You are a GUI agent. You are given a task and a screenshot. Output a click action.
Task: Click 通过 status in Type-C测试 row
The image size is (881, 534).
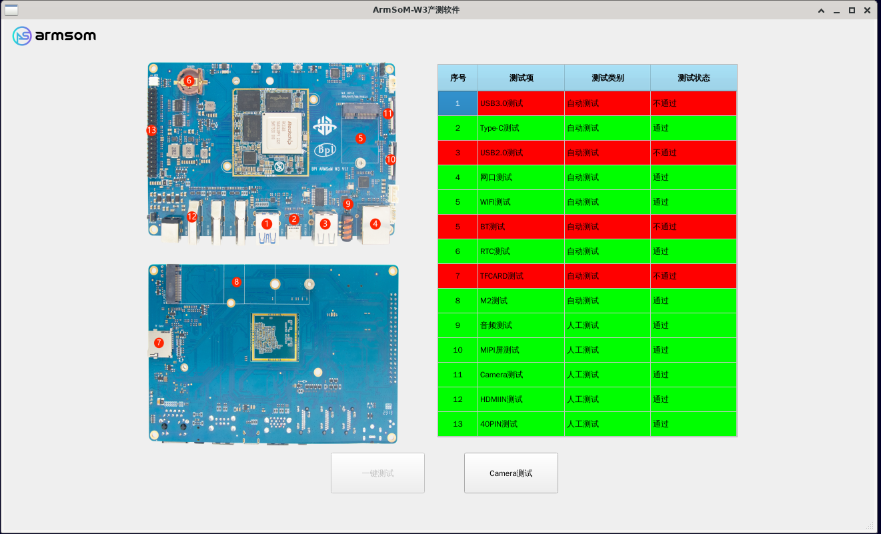[x=694, y=128]
